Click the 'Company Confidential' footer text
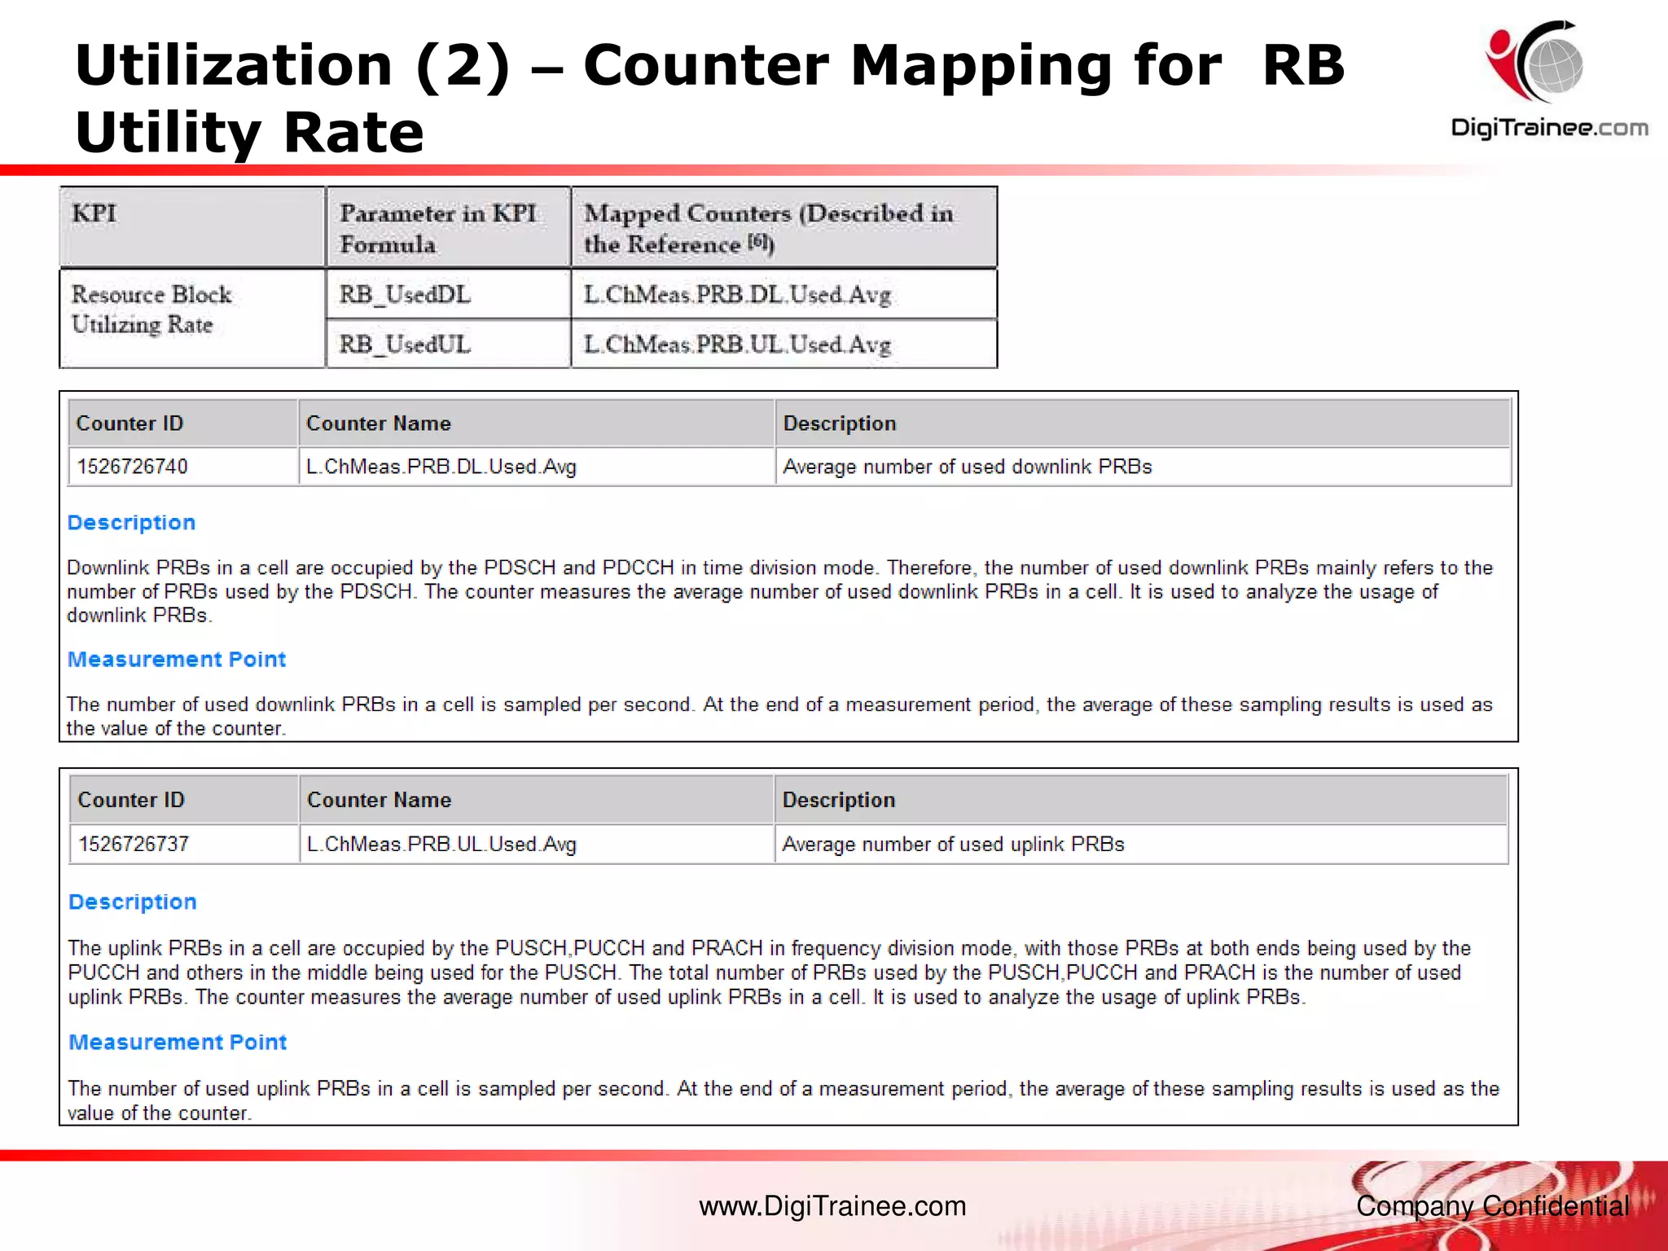The height and width of the screenshot is (1251, 1668). (x=1493, y=1206)
